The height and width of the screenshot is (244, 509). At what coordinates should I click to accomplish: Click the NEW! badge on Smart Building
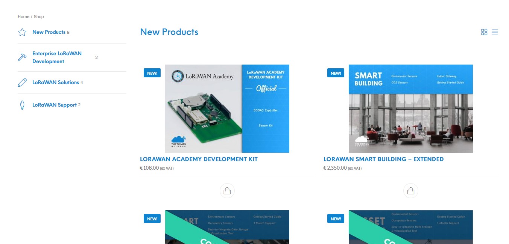(336, 73)
